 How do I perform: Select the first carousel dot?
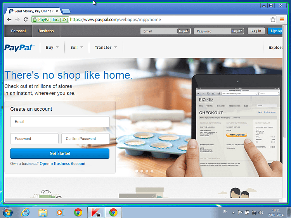tap(137, 171)
